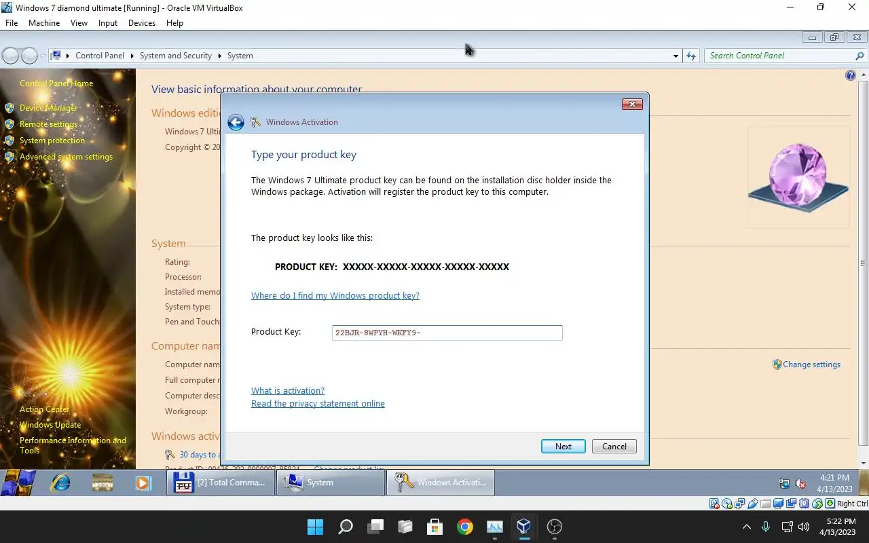Open Remote settings
The height and width of the screenshot is (543, 869).
click(x=48, y=124)
